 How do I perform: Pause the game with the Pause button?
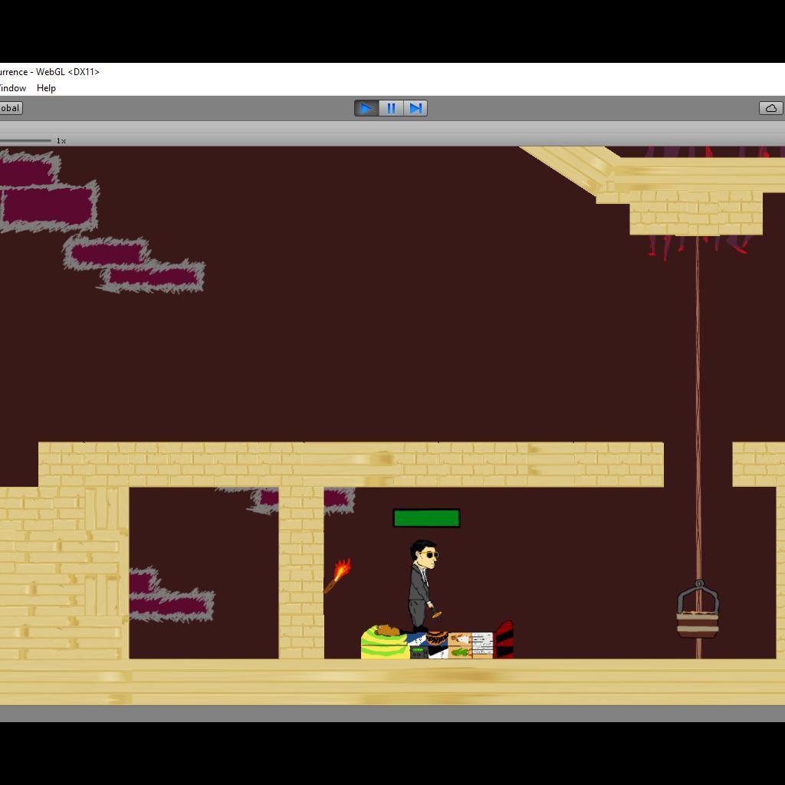[391, 108]
